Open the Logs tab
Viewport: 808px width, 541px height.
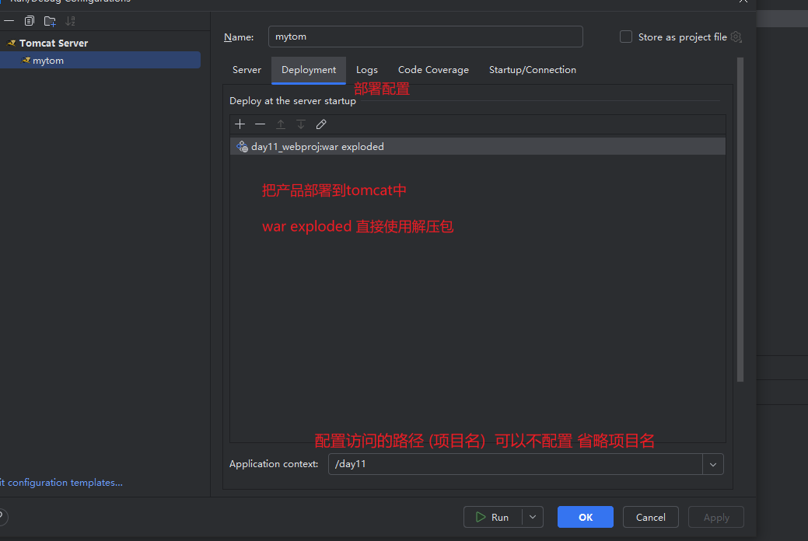click(x=367, y=70)
